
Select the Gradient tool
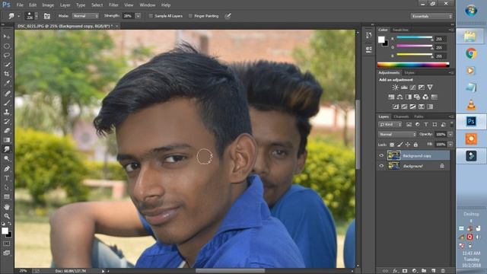7,140
